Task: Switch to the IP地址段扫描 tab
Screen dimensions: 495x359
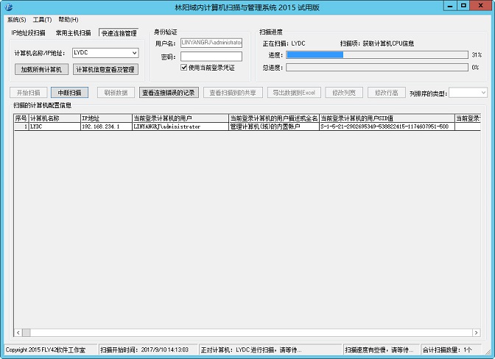Action: [x=29, y=33]
